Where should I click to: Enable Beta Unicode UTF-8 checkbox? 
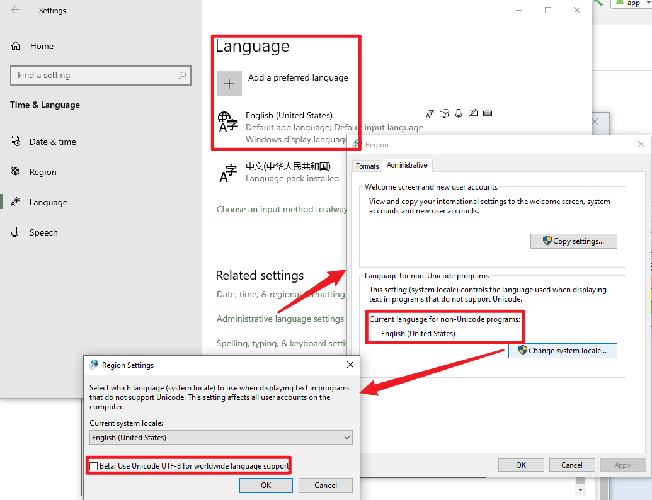pyautogui.click(x=94, y=466)
